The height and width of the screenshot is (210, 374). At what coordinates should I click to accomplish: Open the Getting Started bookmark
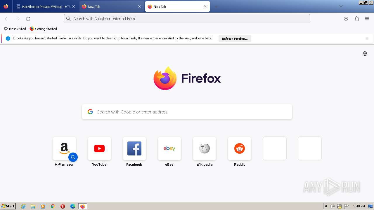coord(43,29)
